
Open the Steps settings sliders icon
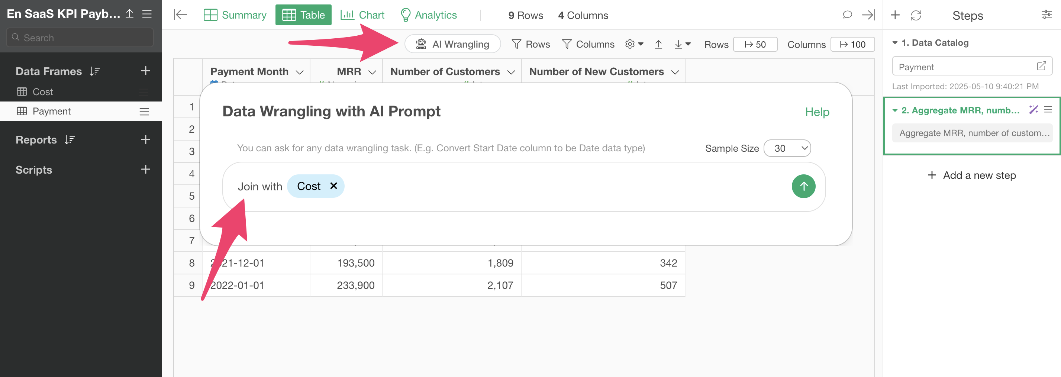click(1046, 15)
